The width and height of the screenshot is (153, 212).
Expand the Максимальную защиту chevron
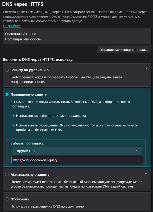point(146,174)
